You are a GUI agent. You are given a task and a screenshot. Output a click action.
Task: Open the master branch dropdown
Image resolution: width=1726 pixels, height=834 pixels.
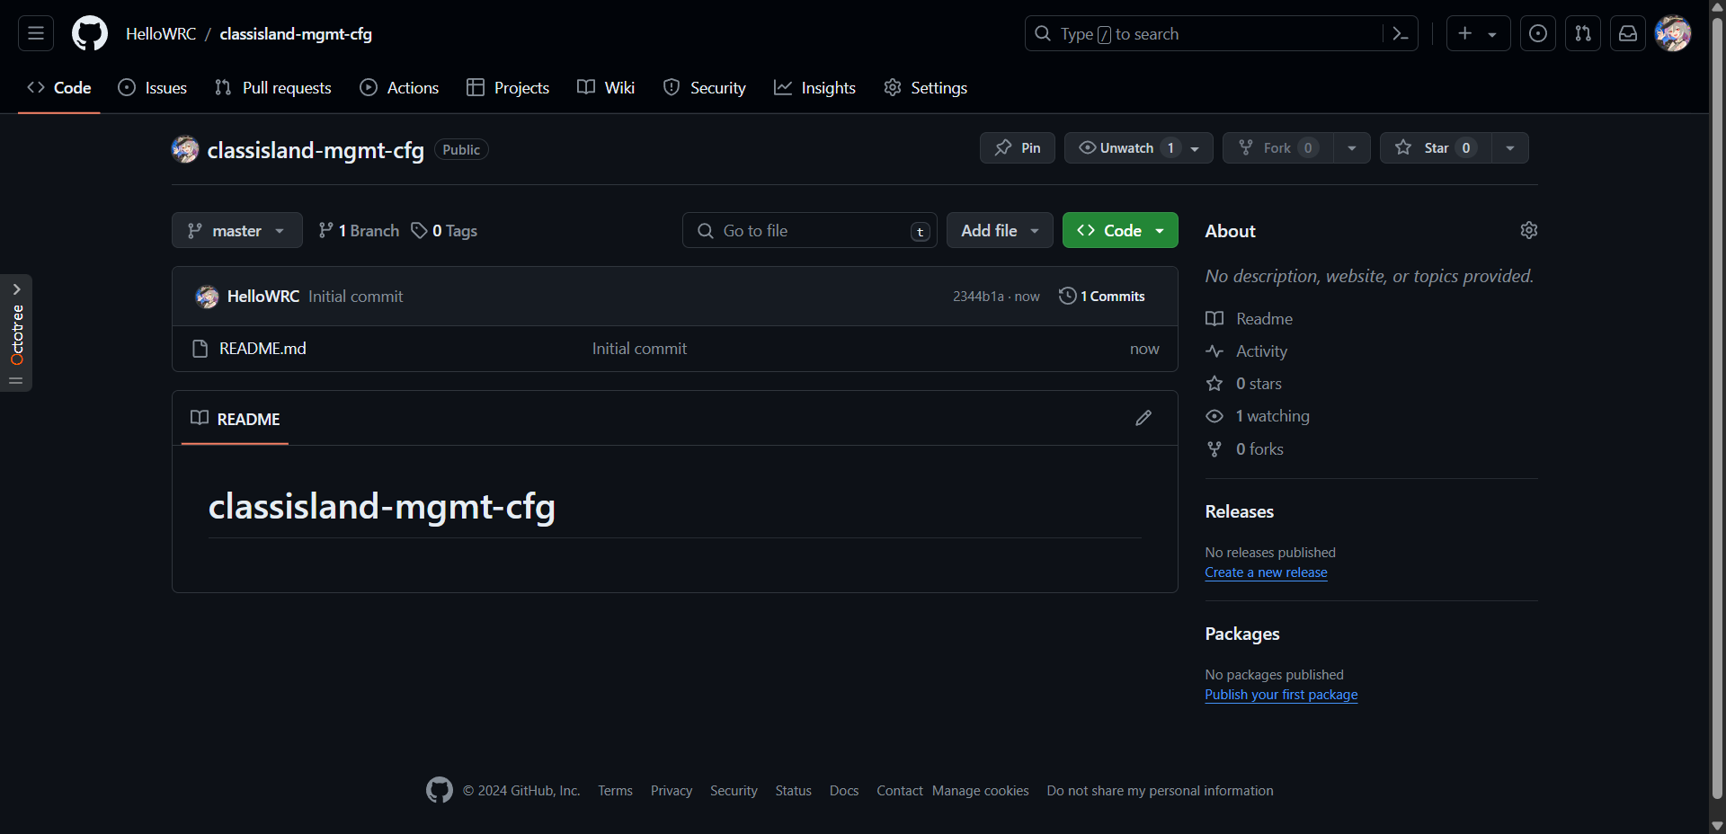click(x=236, y=231)
